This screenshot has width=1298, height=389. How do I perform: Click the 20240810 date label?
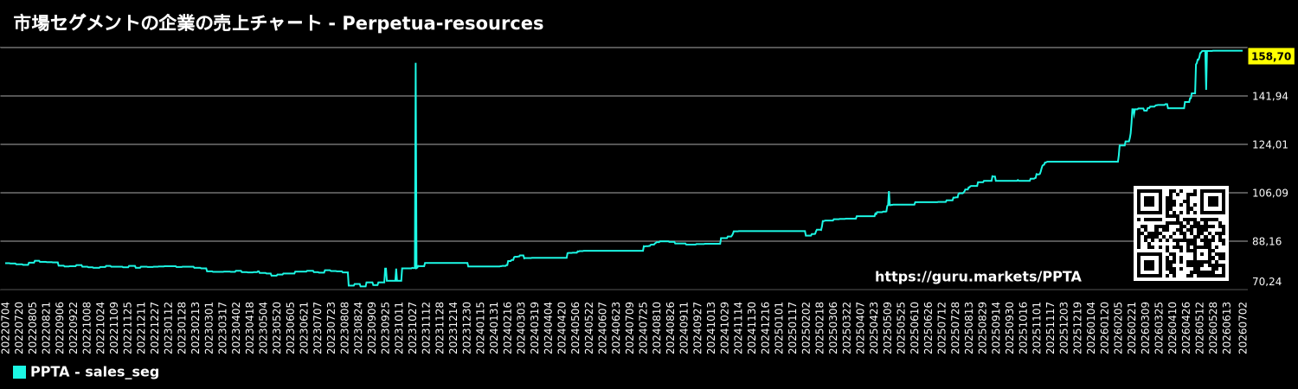coord(657,328)
